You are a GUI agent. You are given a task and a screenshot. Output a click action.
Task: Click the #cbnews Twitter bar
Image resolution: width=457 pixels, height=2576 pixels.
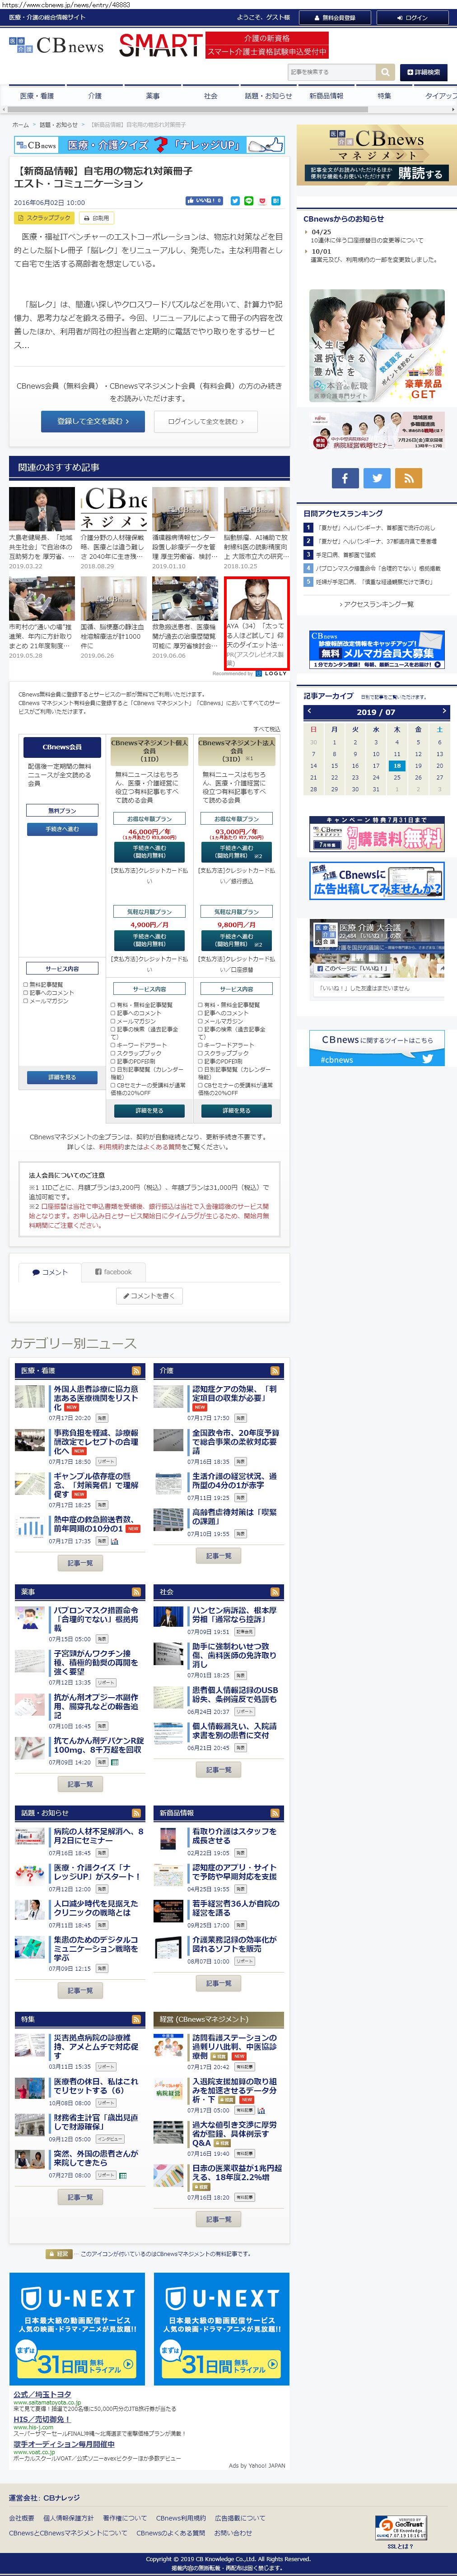(x=376, y=1059)
